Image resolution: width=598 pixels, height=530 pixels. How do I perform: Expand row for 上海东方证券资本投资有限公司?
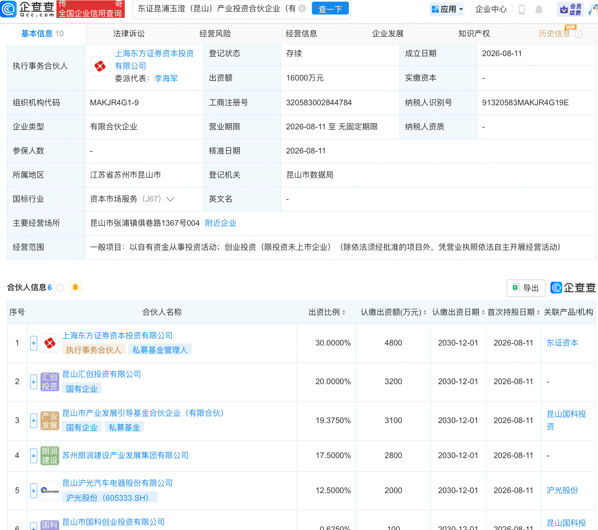click(x=34, y=343)
